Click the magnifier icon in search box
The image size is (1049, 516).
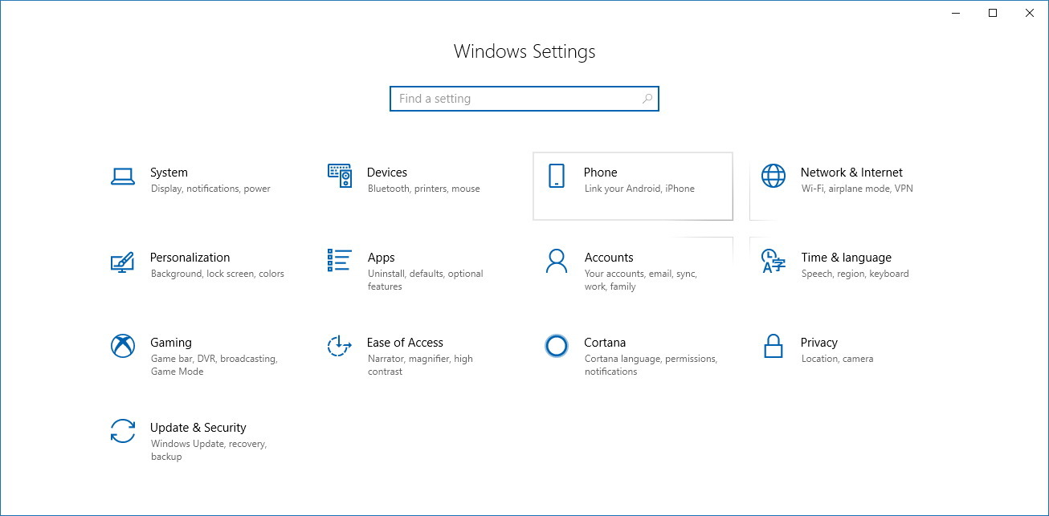tap(647, 99)
